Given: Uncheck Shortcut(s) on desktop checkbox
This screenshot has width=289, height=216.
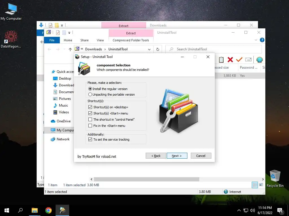Looking at the screenshot, I should 90,107.
